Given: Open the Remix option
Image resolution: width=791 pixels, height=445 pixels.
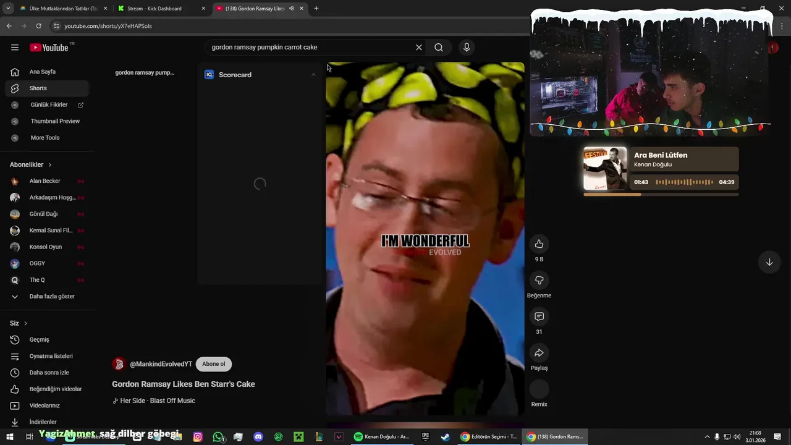Looking at the screenshot, I should 539,389.
